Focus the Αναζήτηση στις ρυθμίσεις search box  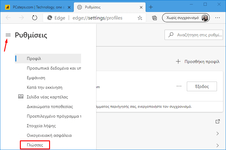194,35
